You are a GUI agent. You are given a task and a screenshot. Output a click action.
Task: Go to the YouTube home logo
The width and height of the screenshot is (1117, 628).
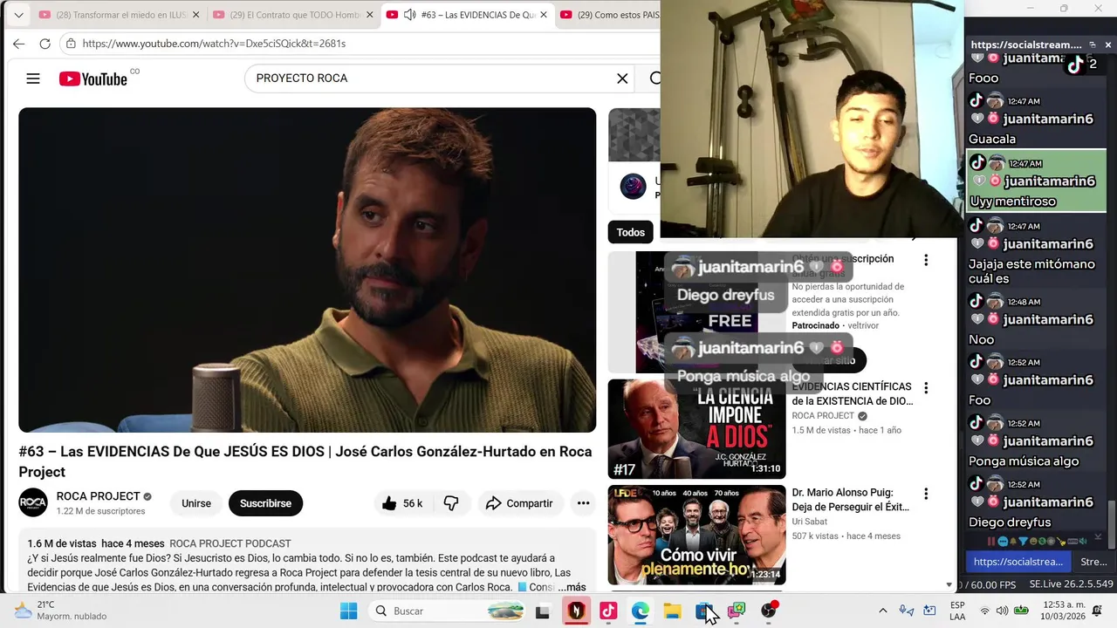tap(93, 78)
